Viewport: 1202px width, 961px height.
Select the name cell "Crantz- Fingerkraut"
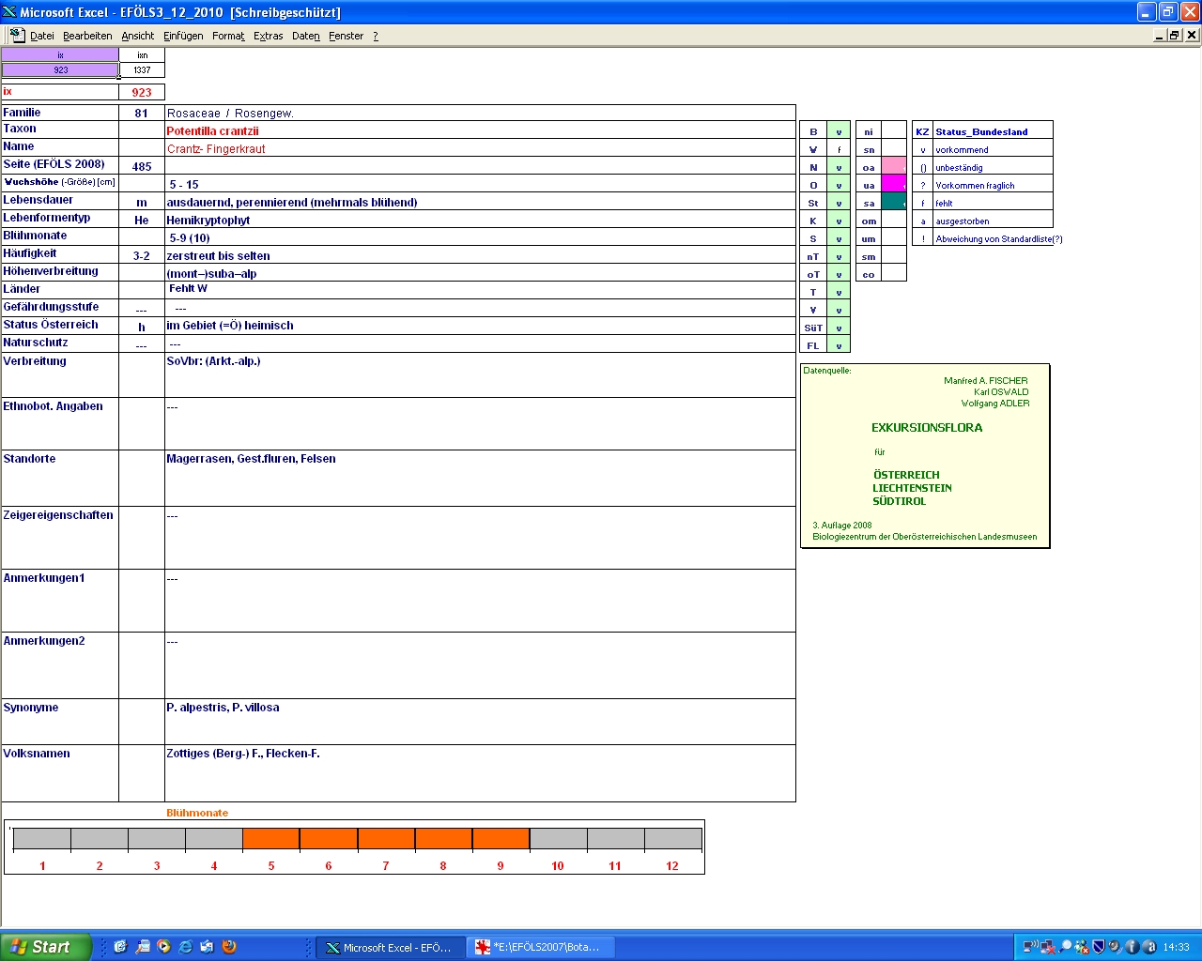pos(480,148)
